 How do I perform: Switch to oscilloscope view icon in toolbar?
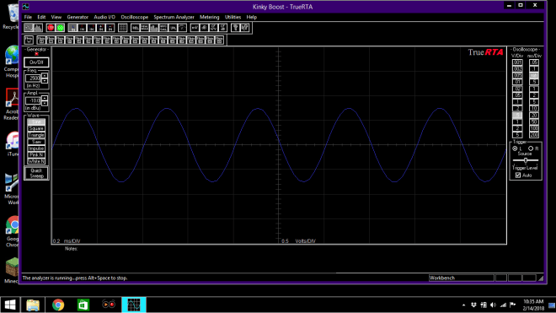pos(29,28)
